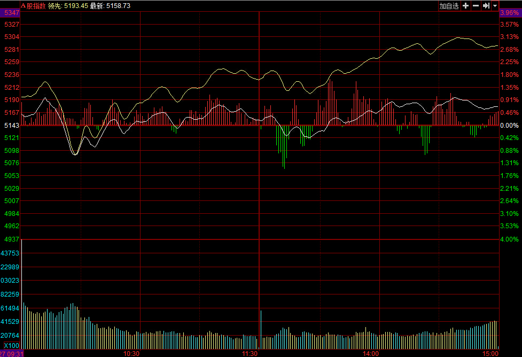Click the 5143 baseline price label
522x357 pixels.
pos(11,125)
